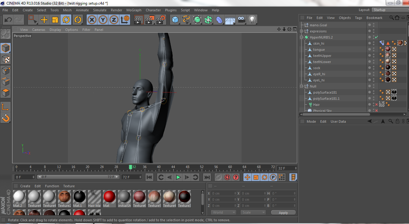409x224 pixels.
Task: Render the active view
Action: [x=139, y=20]
